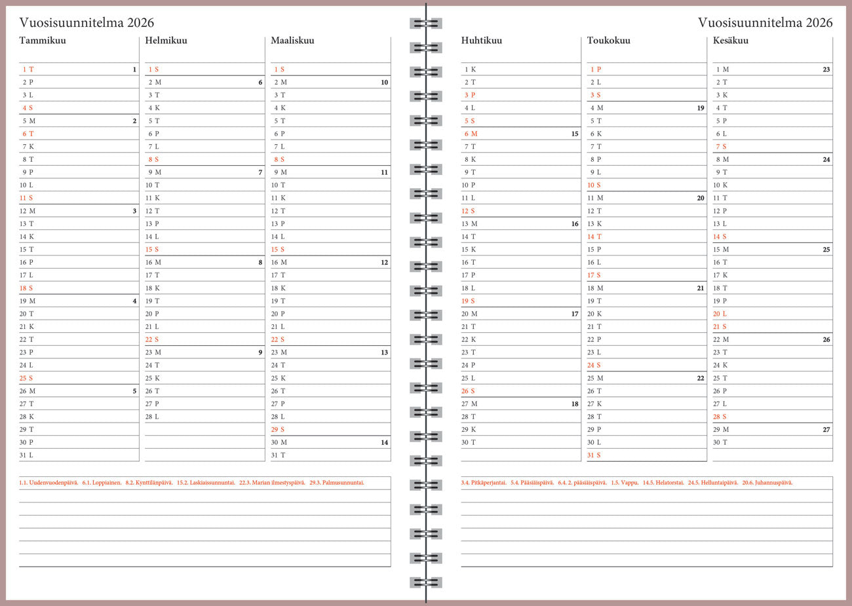This screenshot has height=606, width=852.
Task: Click holiday note '15.2. Laskiaissunnuntai.'
Action: tap(206, 483)
